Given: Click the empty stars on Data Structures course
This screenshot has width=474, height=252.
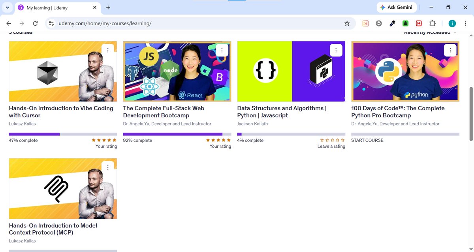Looking at the screenshot, I should click(333, 140).
